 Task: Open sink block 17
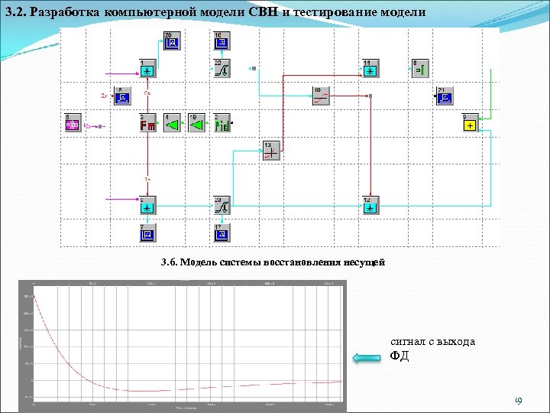click(222, 233)
